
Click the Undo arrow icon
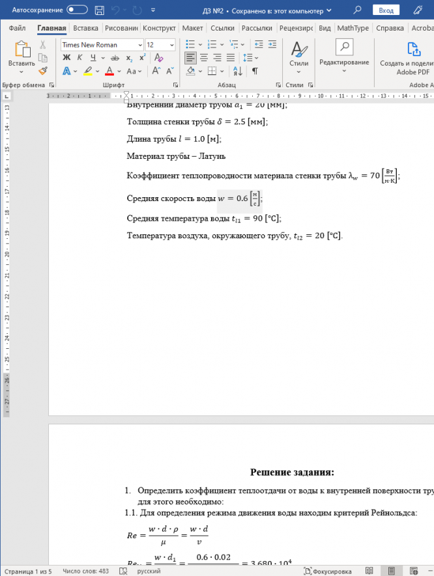pos(115,10)
